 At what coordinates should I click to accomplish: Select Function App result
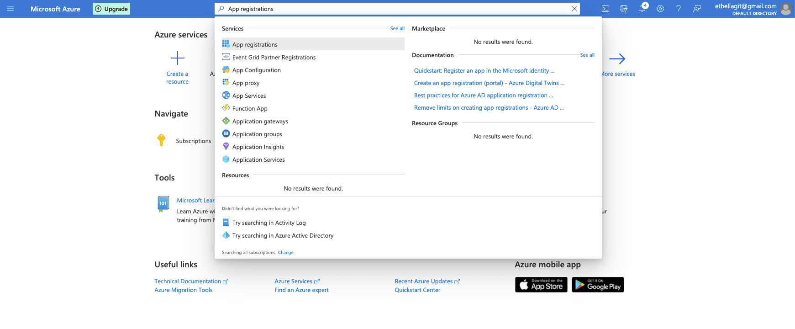(313, 108)
